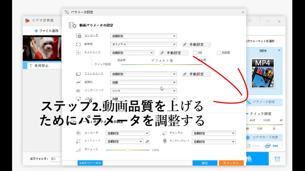The height and width of the screenshot is (171, 305).
Task: Click ファイル追加 in the converter window
Action: [46, 31]
